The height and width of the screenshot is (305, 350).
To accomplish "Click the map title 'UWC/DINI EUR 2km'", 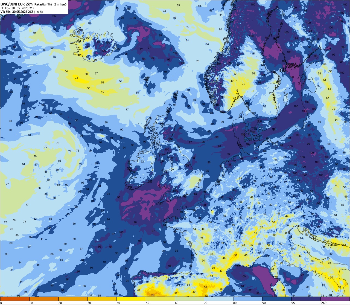I will (x=17, y=4).
